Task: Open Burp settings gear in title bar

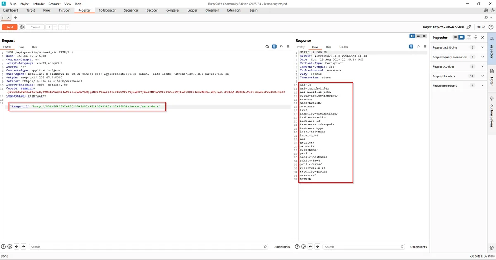Action: 491,10
